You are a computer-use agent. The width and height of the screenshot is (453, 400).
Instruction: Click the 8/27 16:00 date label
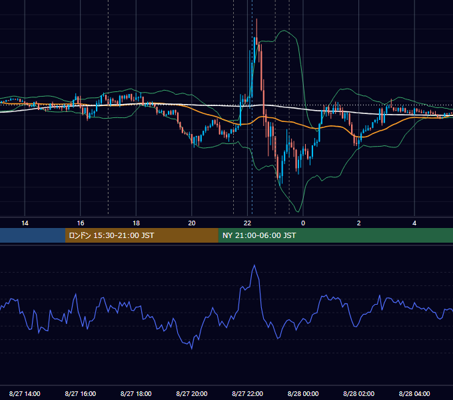pyautogui.click(x=81, y=393)
